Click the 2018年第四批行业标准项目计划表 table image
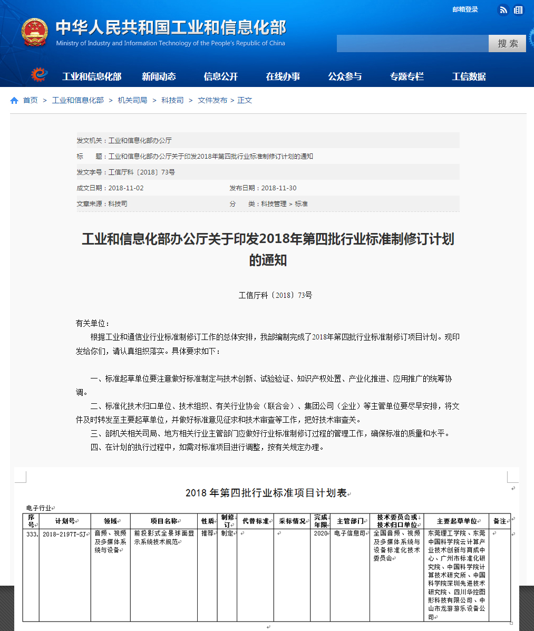 267,548
